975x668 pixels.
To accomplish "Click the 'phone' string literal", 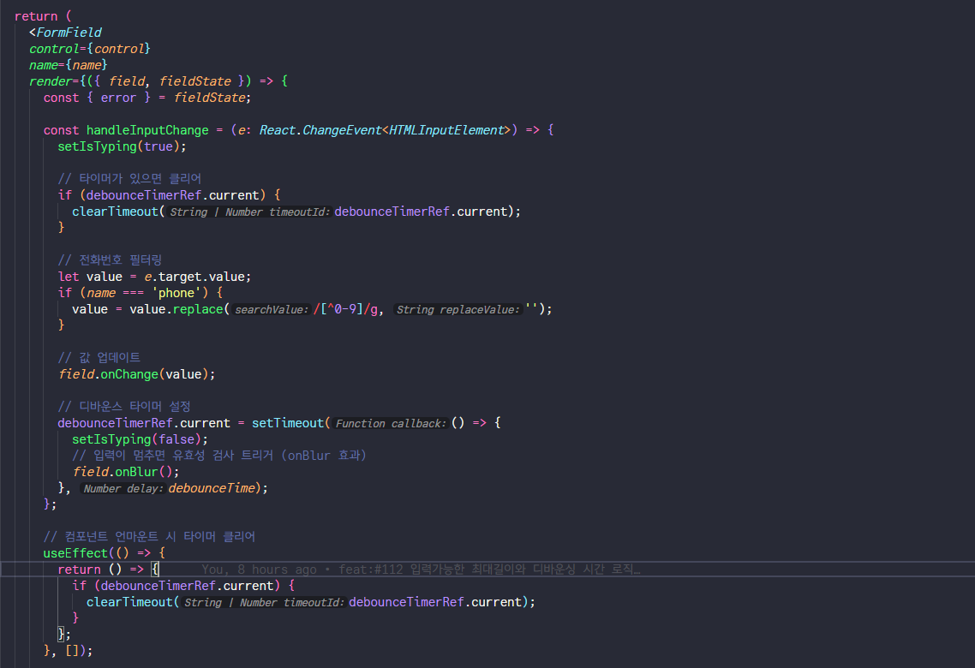I will [x=174, y=292].
